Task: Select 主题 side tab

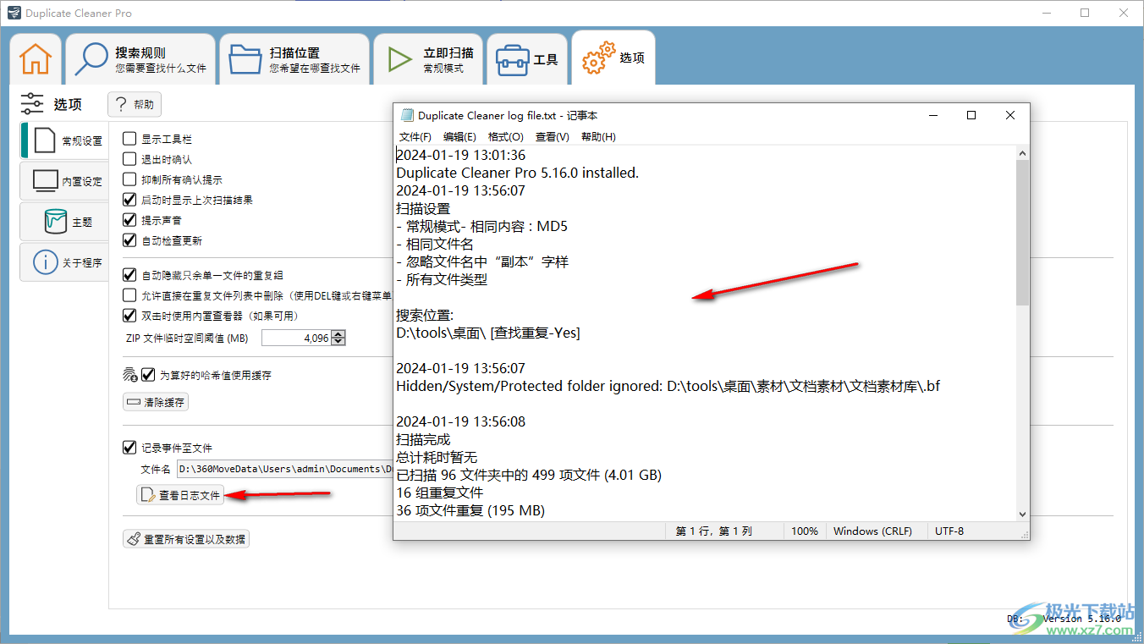Action: [x=65, y=222]
